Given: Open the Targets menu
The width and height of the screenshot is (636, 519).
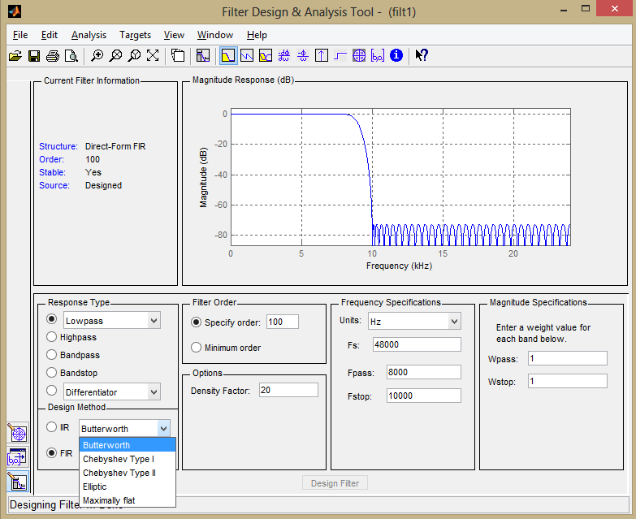Looking at the screenshot, I should pyautogui.click(x=135, y=35).
